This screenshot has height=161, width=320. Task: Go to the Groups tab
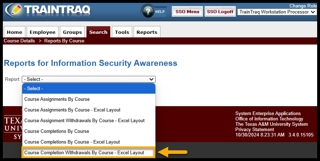coord(72,32)
